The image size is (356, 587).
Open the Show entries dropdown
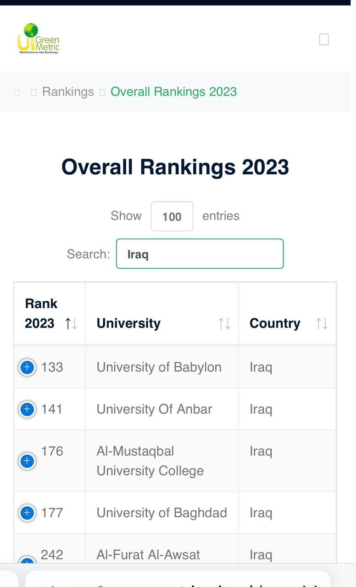tap(172, 216)
